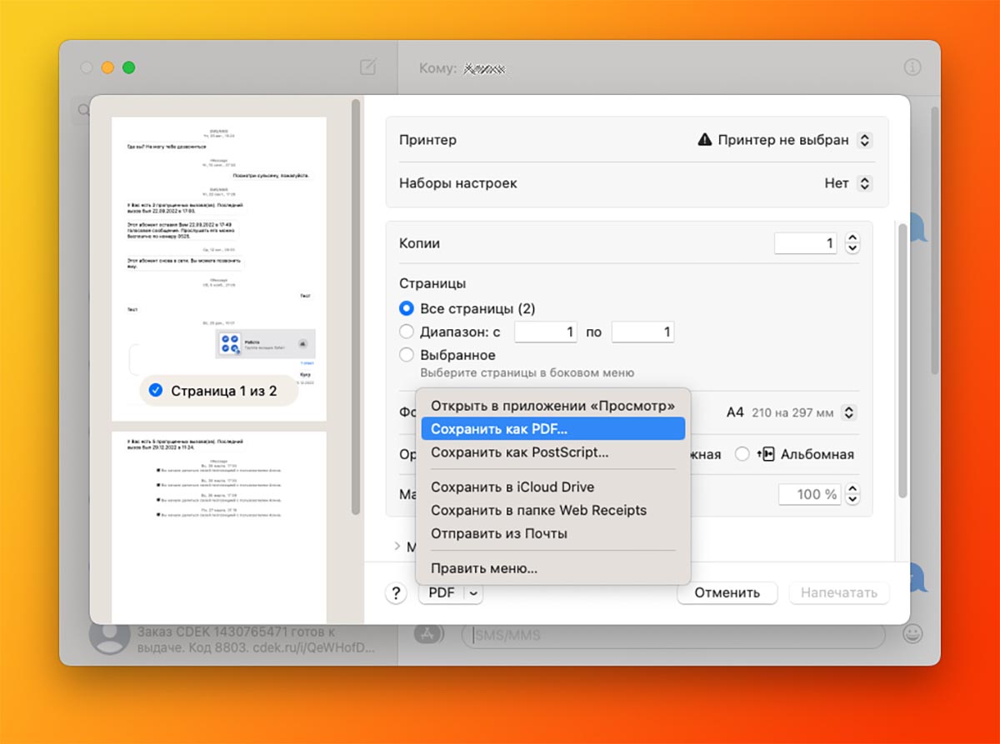This screenshot has height=744, width=1000.
Task: Toggle the Page 1 of 2 checkbox
Action: [x=155, y=390]
